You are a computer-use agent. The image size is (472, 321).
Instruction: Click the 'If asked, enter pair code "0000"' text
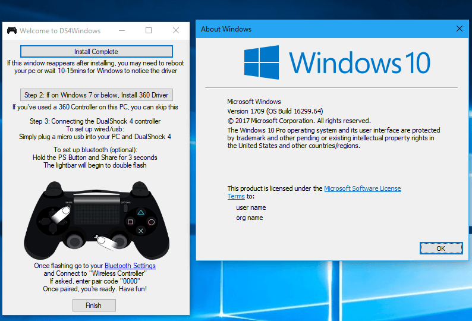(95, 281)
